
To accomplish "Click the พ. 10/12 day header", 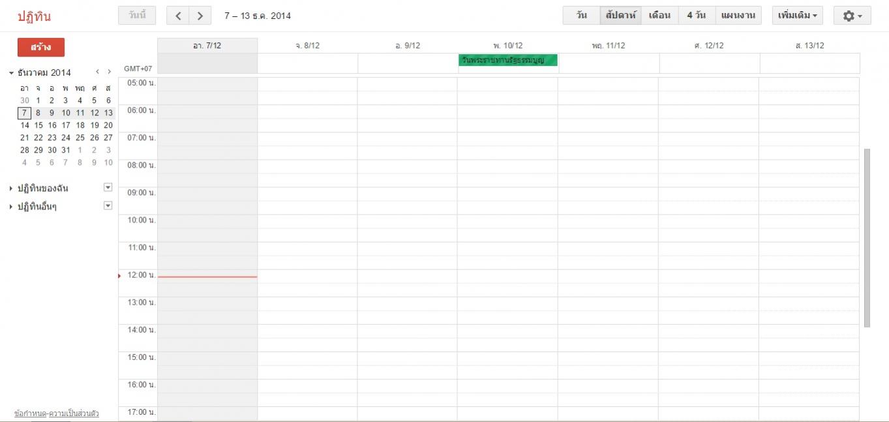I will coord(507,46).
